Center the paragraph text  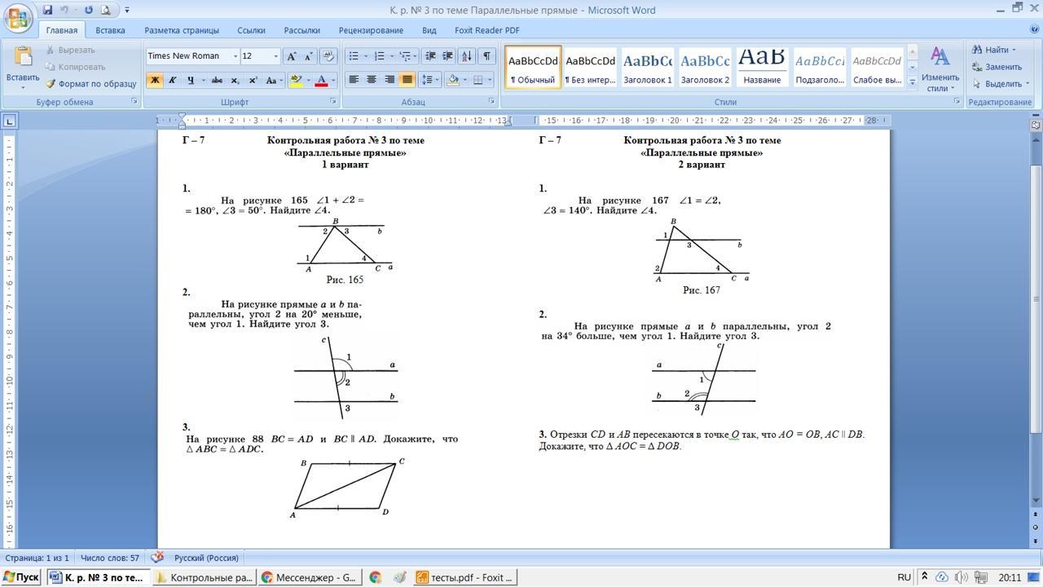[372, 80]
